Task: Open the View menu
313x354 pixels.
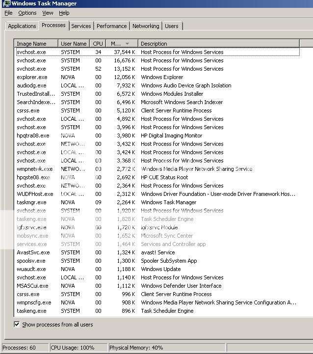Action: 48,13
